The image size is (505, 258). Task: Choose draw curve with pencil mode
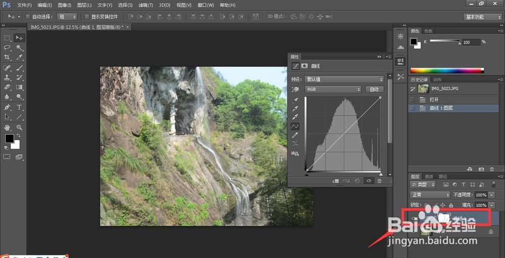(x=295, y=135)
